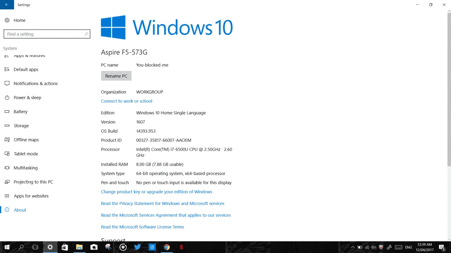Open the blue Instagram taskbar app
The height and width of the screenshot is (253, 451).
(152, 247)
